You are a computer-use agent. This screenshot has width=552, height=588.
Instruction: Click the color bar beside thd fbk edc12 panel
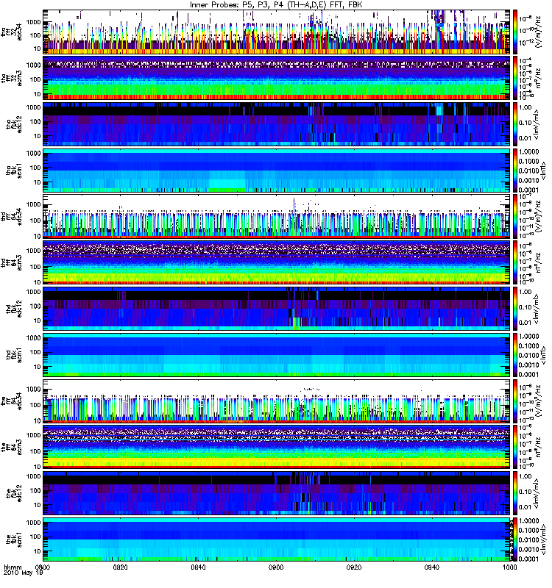(516, 309)
